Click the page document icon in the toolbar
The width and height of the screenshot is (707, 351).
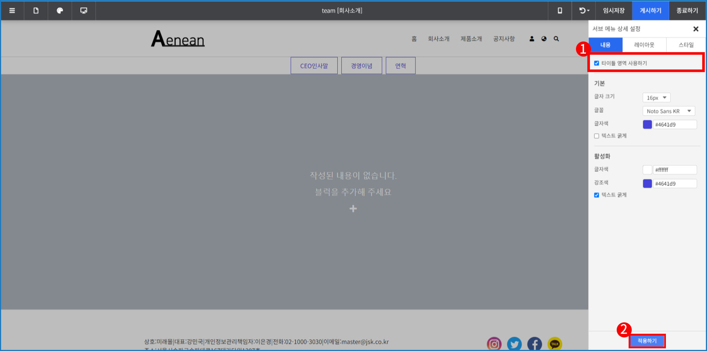pos(36,11)
